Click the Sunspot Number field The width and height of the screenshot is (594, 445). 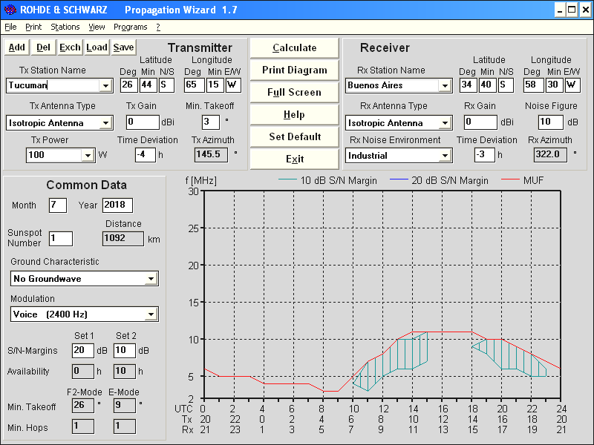tap(61, 239)
